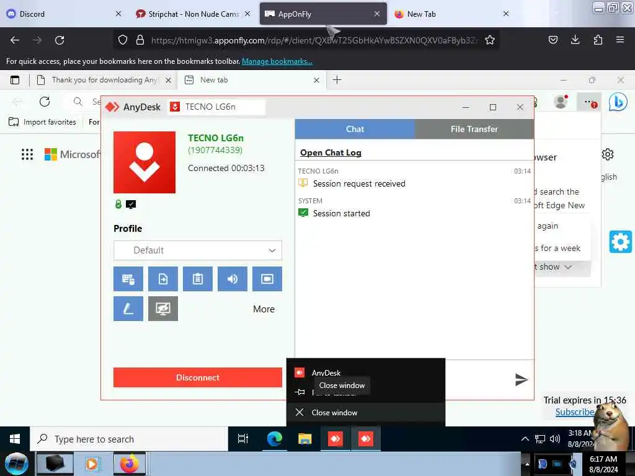This screenshot has width=635, height=476.
Task: Open Edge tab actions menu icon
Action: pos(15,80)
